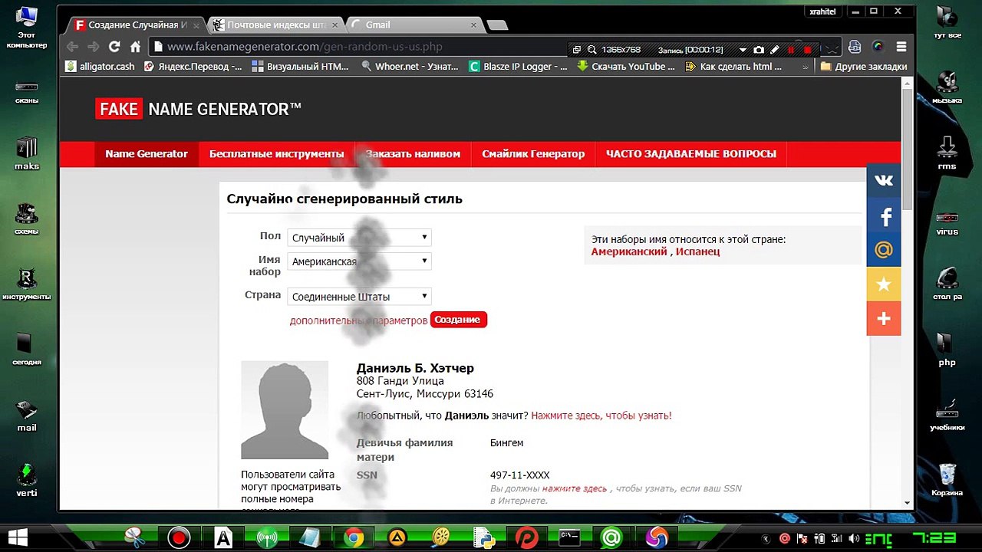This screenshot has height=552, width=982.
Task: Click the orange @ mail share icon
Action: (884, 250)
